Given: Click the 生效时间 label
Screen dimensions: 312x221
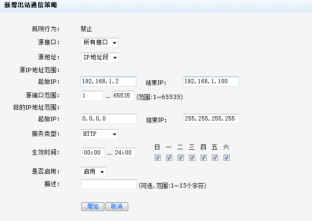Looking at the screenshot, I should point(46,153).
